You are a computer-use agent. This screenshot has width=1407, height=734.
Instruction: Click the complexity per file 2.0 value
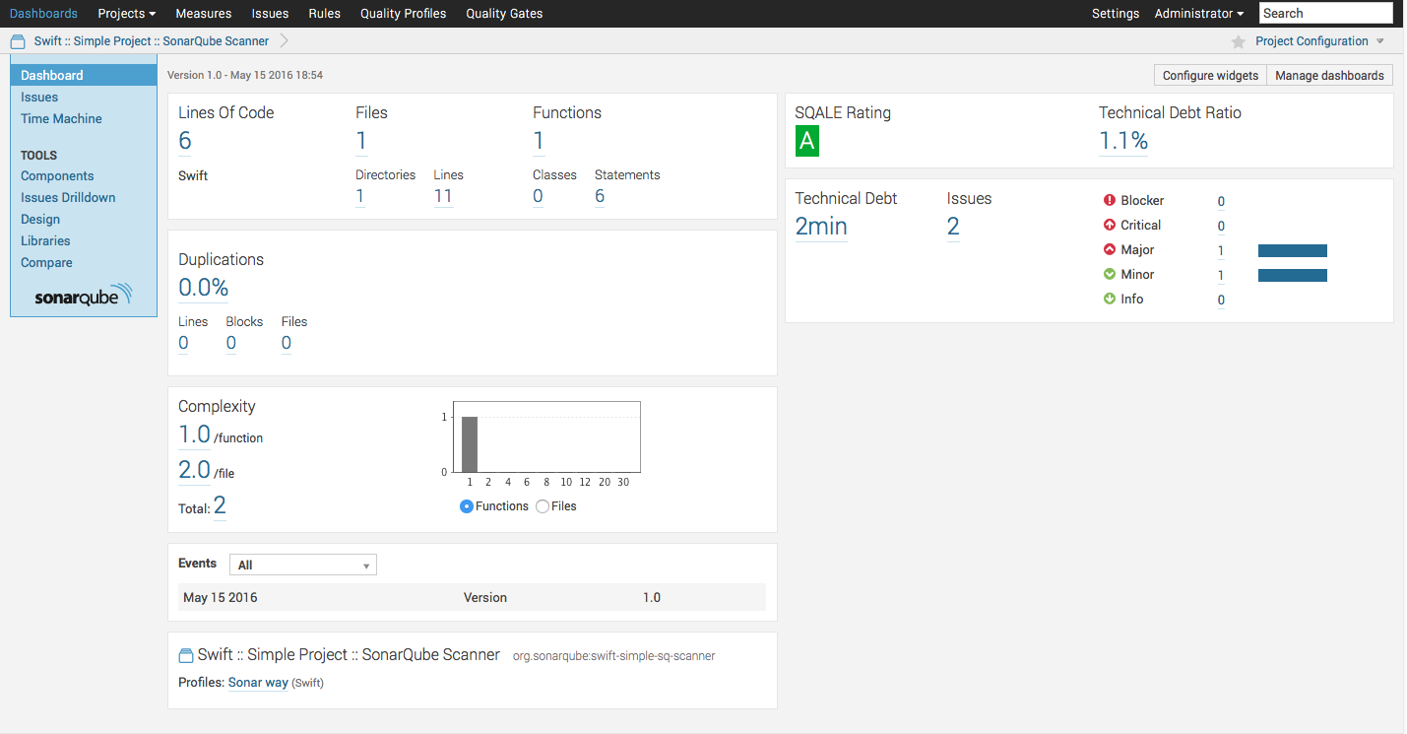[194, 470]
